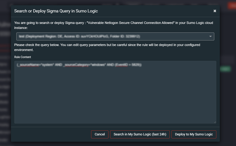Click the Rule Content label
The image size is (236, 146).
tap(23, 57)
